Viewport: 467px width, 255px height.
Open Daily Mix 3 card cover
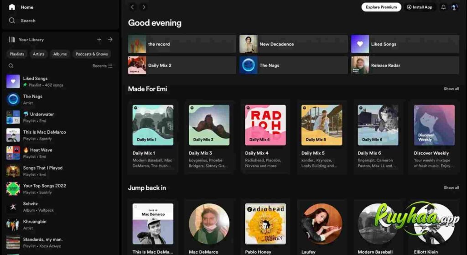point(209,125)
